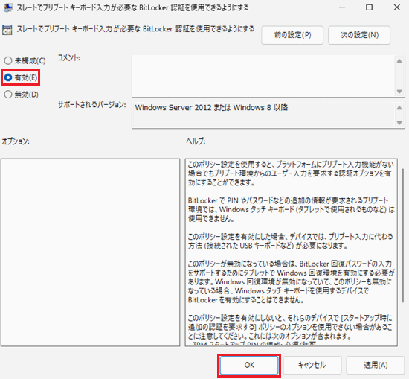Click the ヘルプ label
Screen dimensions: 409x379
pyautogui.click(x=196, y=141)
